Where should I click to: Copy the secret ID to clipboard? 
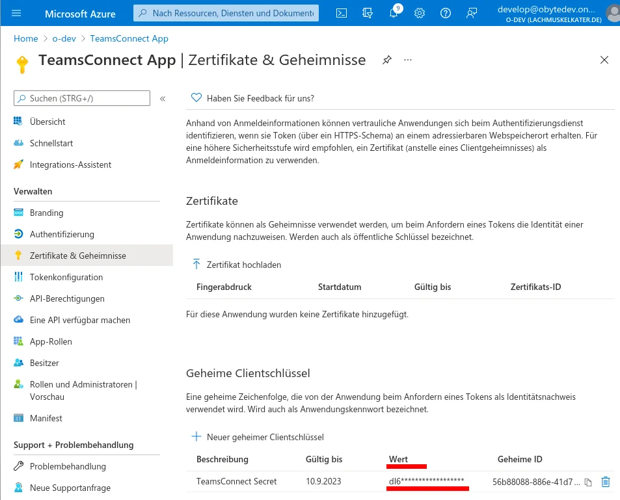(x=587, y=482)
